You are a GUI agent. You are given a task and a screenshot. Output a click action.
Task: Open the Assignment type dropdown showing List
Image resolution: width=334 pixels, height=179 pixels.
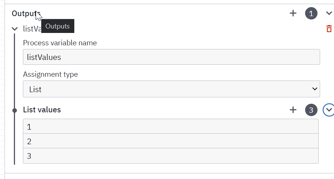pyautogui.click(x=172, y=89)
